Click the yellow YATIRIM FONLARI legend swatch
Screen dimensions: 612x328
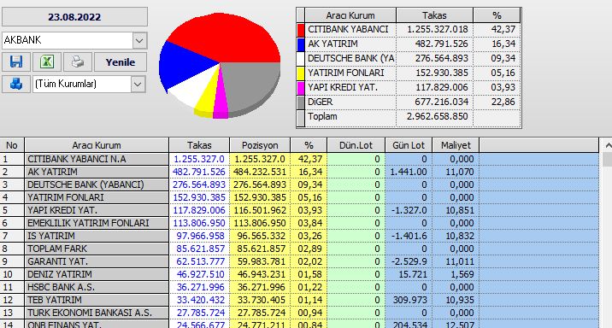click(301, 73)
